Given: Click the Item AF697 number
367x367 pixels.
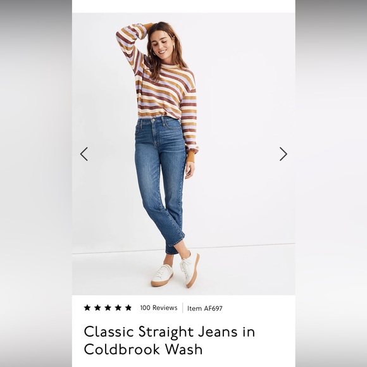Looking at the screenshot, I should point(205,309).
